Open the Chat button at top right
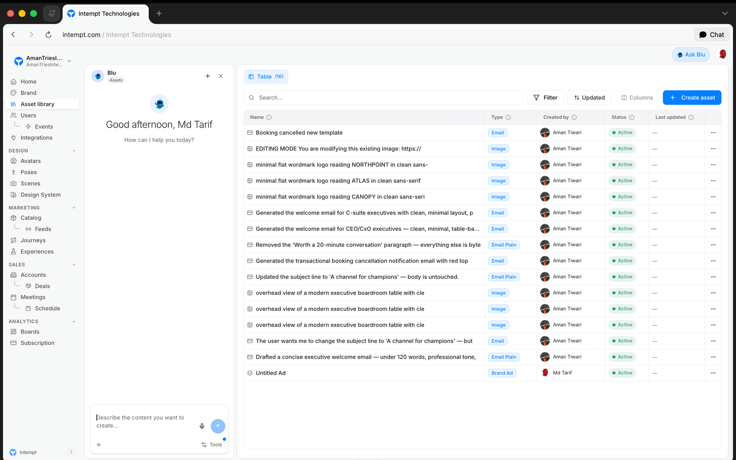The image size is (736, 460). coord(711,34)
